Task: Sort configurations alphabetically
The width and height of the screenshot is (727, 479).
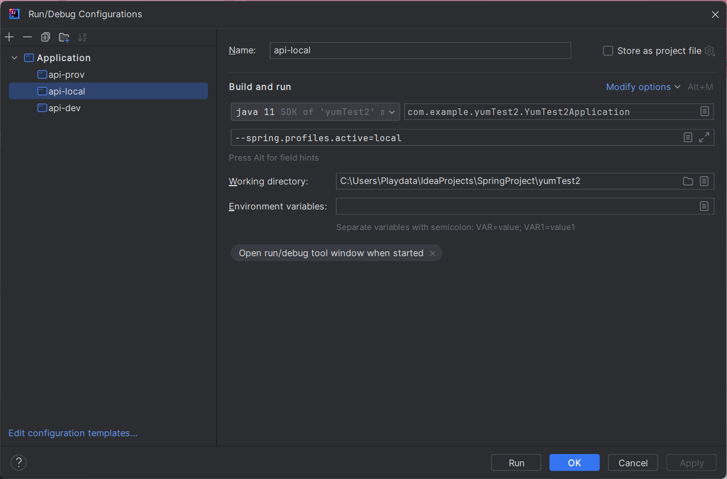Action: (x=82, y=37)
